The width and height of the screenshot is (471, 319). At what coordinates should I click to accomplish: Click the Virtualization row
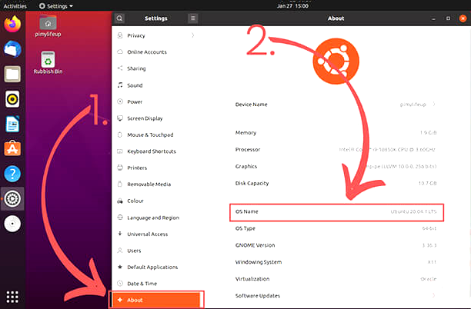click(x=336, y=279)
